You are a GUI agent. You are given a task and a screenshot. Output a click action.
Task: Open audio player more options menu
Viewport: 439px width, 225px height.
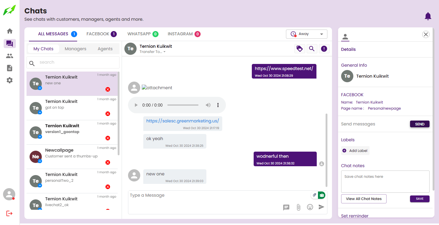click(218, 105)
